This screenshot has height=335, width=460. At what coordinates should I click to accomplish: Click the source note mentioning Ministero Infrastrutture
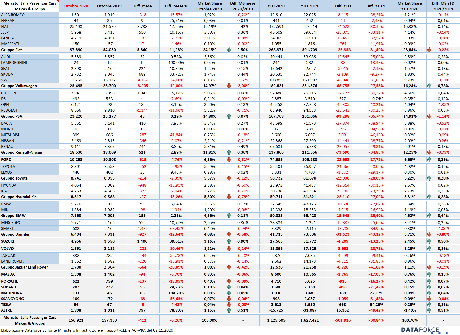pyautogui.click(x=87, y=330)
